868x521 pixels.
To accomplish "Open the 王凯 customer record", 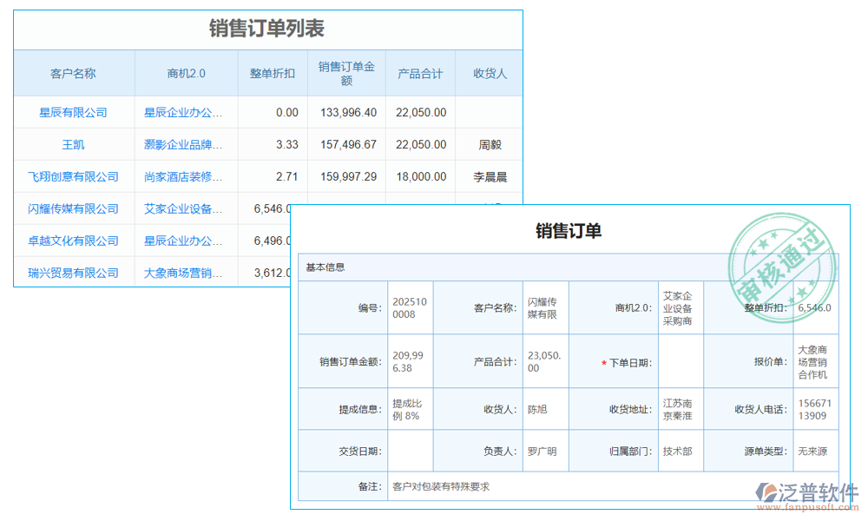I will pyautogui.click(x=73, y=144).
